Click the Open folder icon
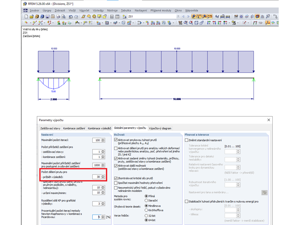This screenshot has height=225, width=300. [x=32, y=17]
